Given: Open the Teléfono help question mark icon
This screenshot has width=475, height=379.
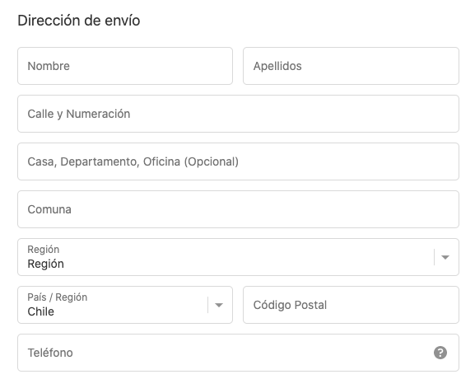Looking at the screenshot, I should pyautogui.click(x=440, y=353).
